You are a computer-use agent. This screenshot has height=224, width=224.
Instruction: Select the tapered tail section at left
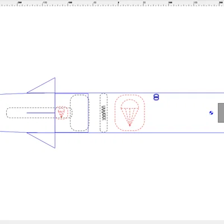click(x=13, y=113)
